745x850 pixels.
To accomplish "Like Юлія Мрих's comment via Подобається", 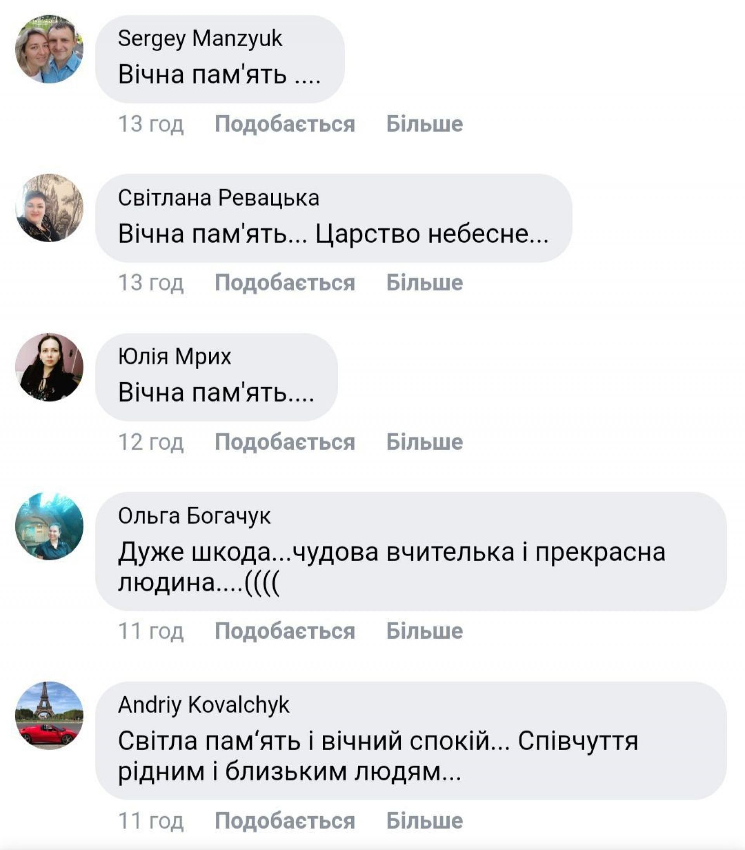I will point(285,442).
